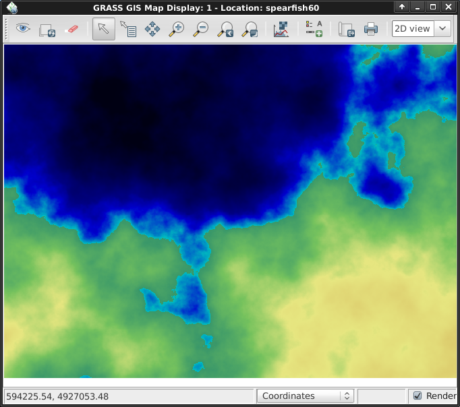Save the display to file
Viewport: 460px width, 407px height.
pyautogui.click(x=346, y=29)
